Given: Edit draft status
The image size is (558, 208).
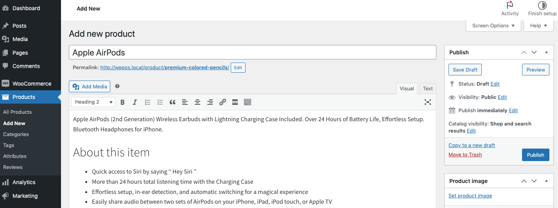Looking at the screenshot, I should click(495, 84).
